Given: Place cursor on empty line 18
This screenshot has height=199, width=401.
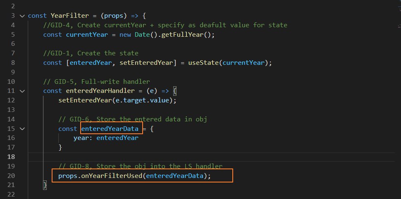Looking at the screenshot, I should pyautogui.click(x=211, y=156).
